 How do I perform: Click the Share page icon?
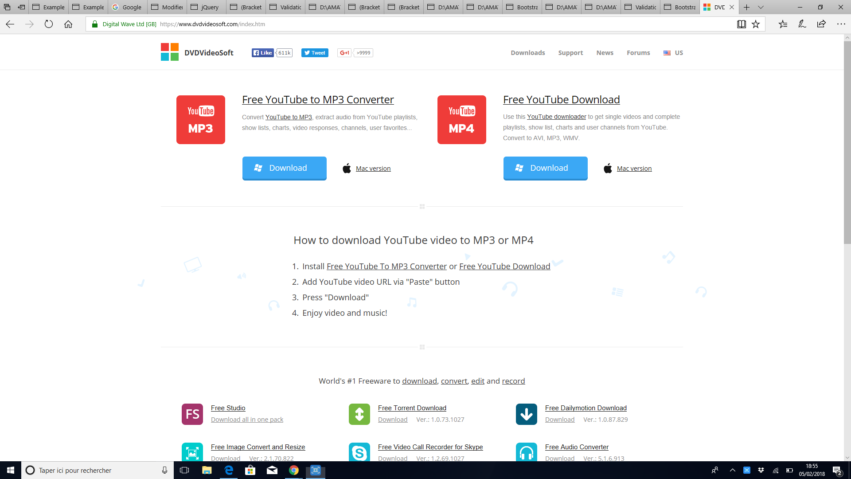[x=821, y=24]
